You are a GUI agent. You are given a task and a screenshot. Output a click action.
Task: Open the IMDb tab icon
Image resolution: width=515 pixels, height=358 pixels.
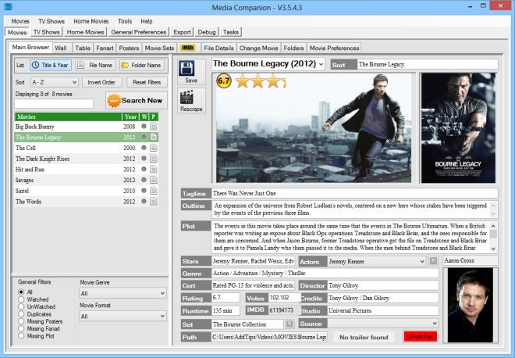187,48
